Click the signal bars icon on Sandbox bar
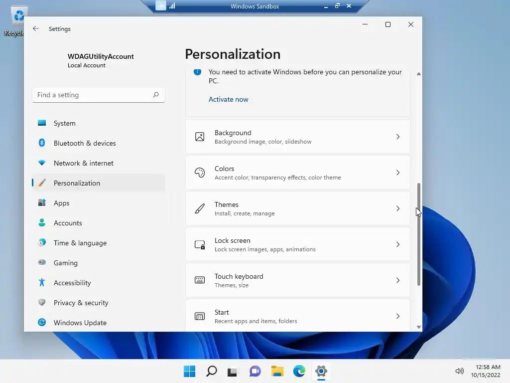 pos(172,5)
